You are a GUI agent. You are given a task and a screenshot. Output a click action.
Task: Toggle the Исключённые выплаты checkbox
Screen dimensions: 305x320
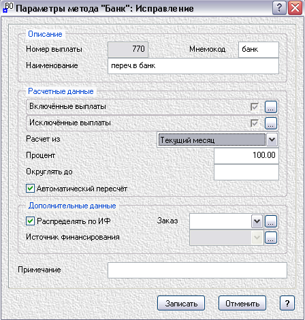(x=255, y=123)
